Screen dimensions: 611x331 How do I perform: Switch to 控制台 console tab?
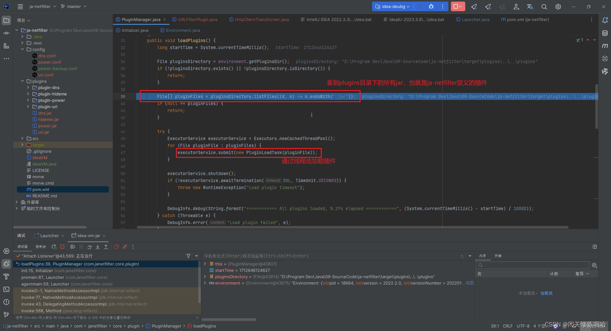pyautogui.click(x=41, y=247)
